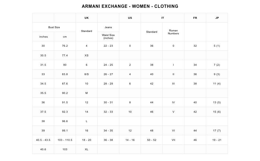
Task: Click the Jeans subheader cell
Action: [x=108, y=27]
